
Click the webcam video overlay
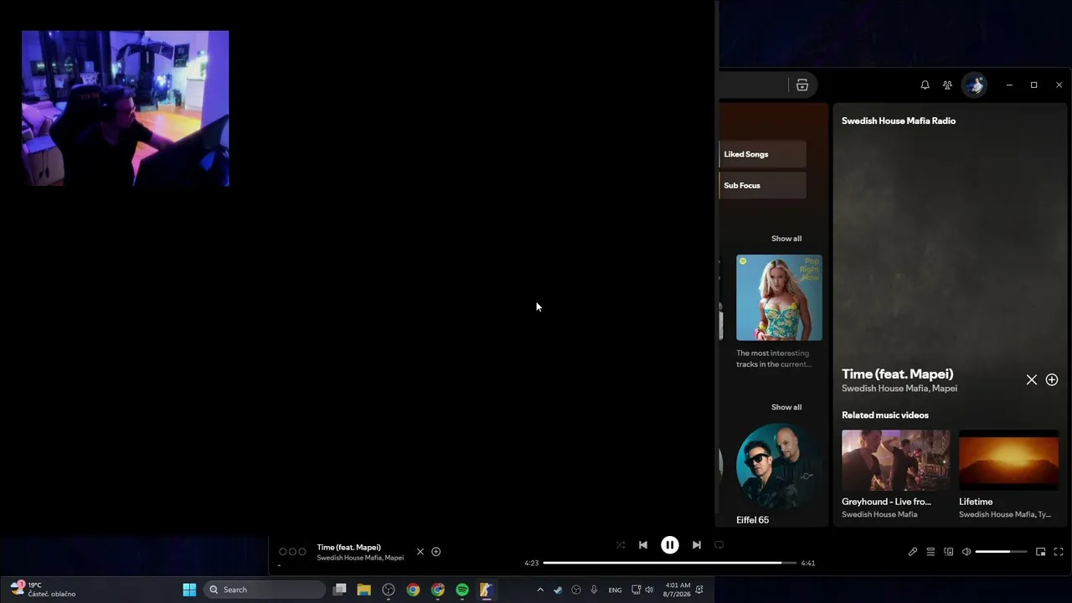pos(125,108)
